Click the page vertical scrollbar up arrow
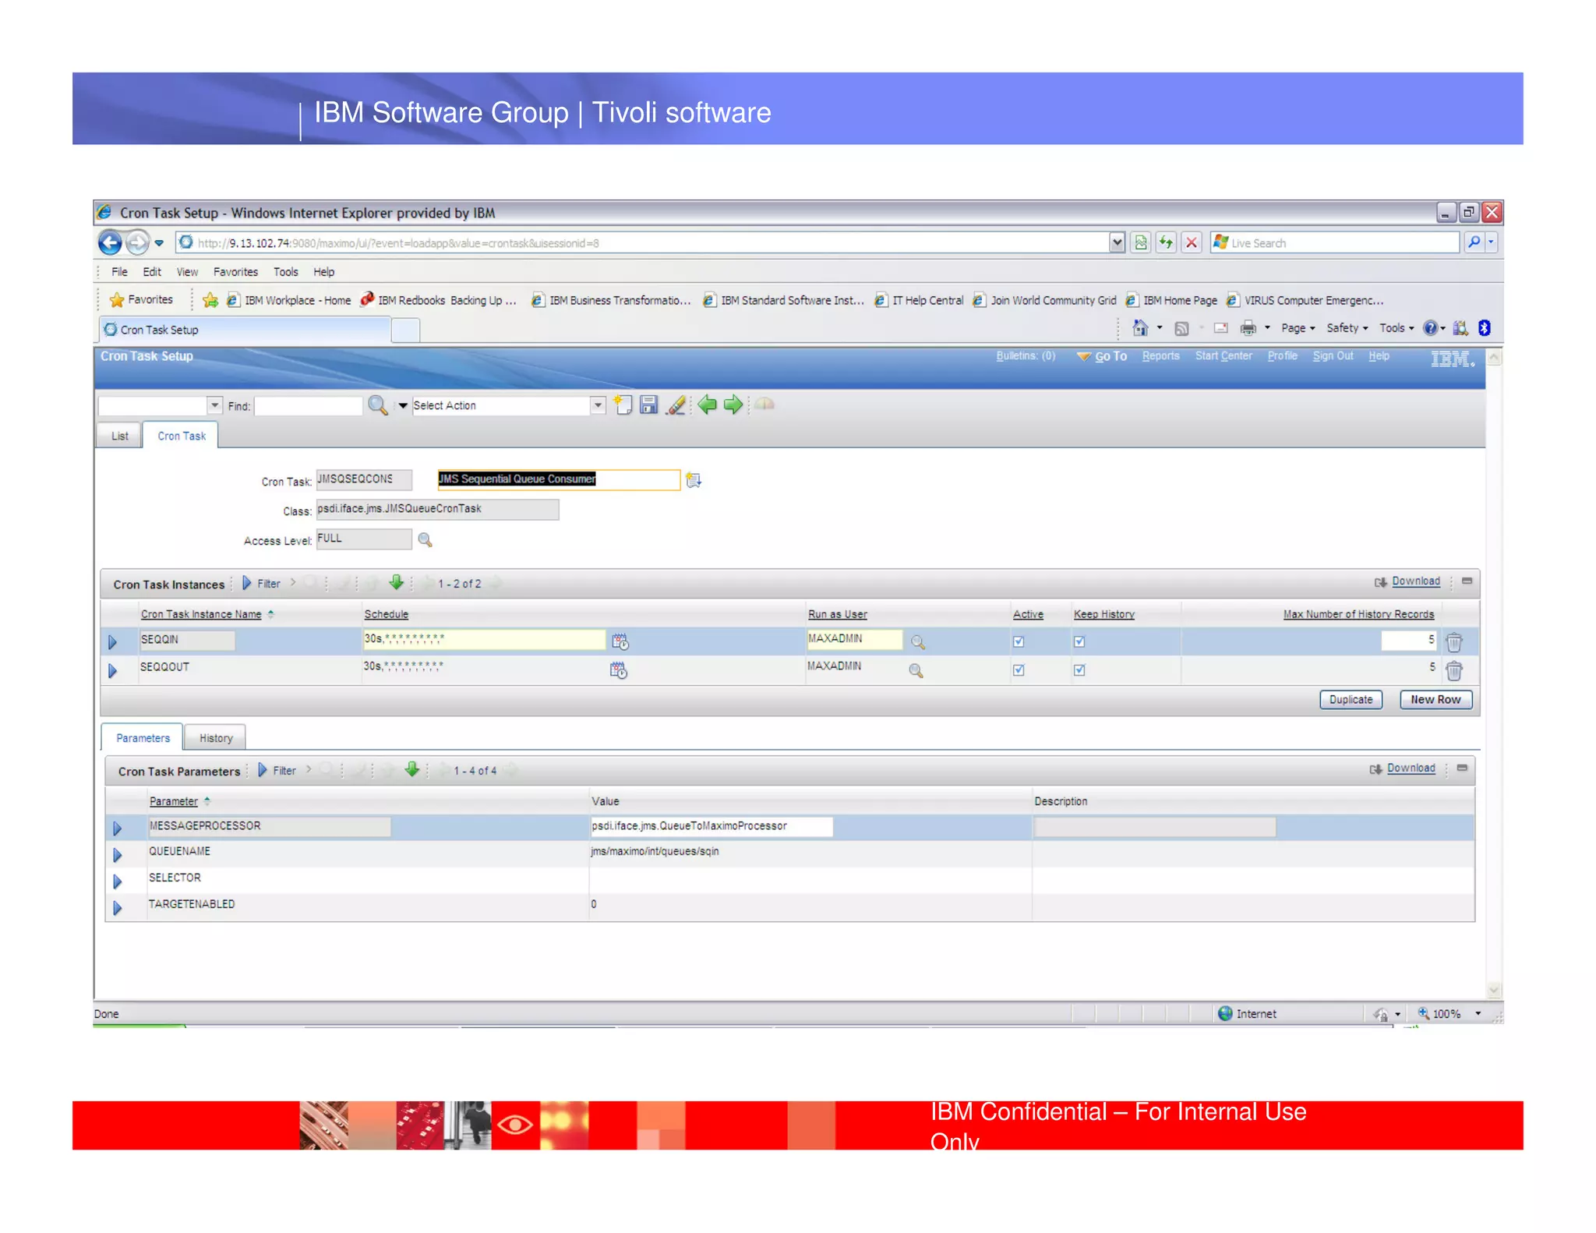The width and height of the screenshot is (1596, 1233). click(1494, 358)
